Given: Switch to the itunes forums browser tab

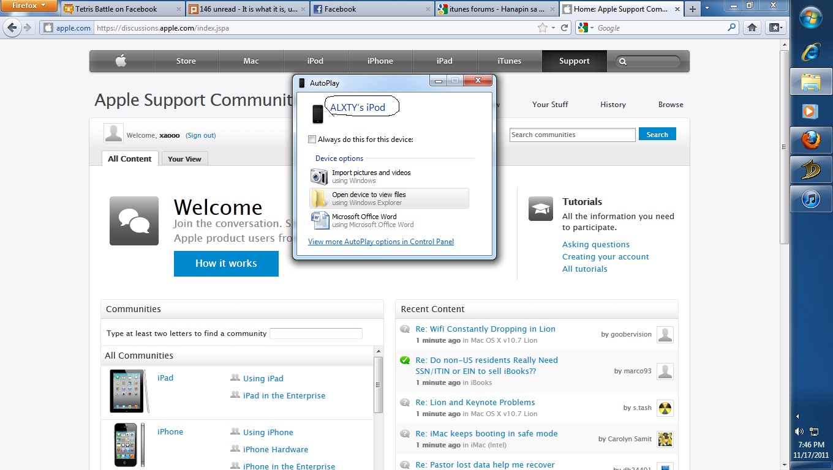Looking at the screenshot, I should [496, 9].
